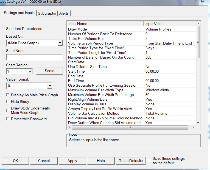This screenshot has height=170, width=210.
Task: Click the horizontal scroll right arrow
Action: coord(194,127)
